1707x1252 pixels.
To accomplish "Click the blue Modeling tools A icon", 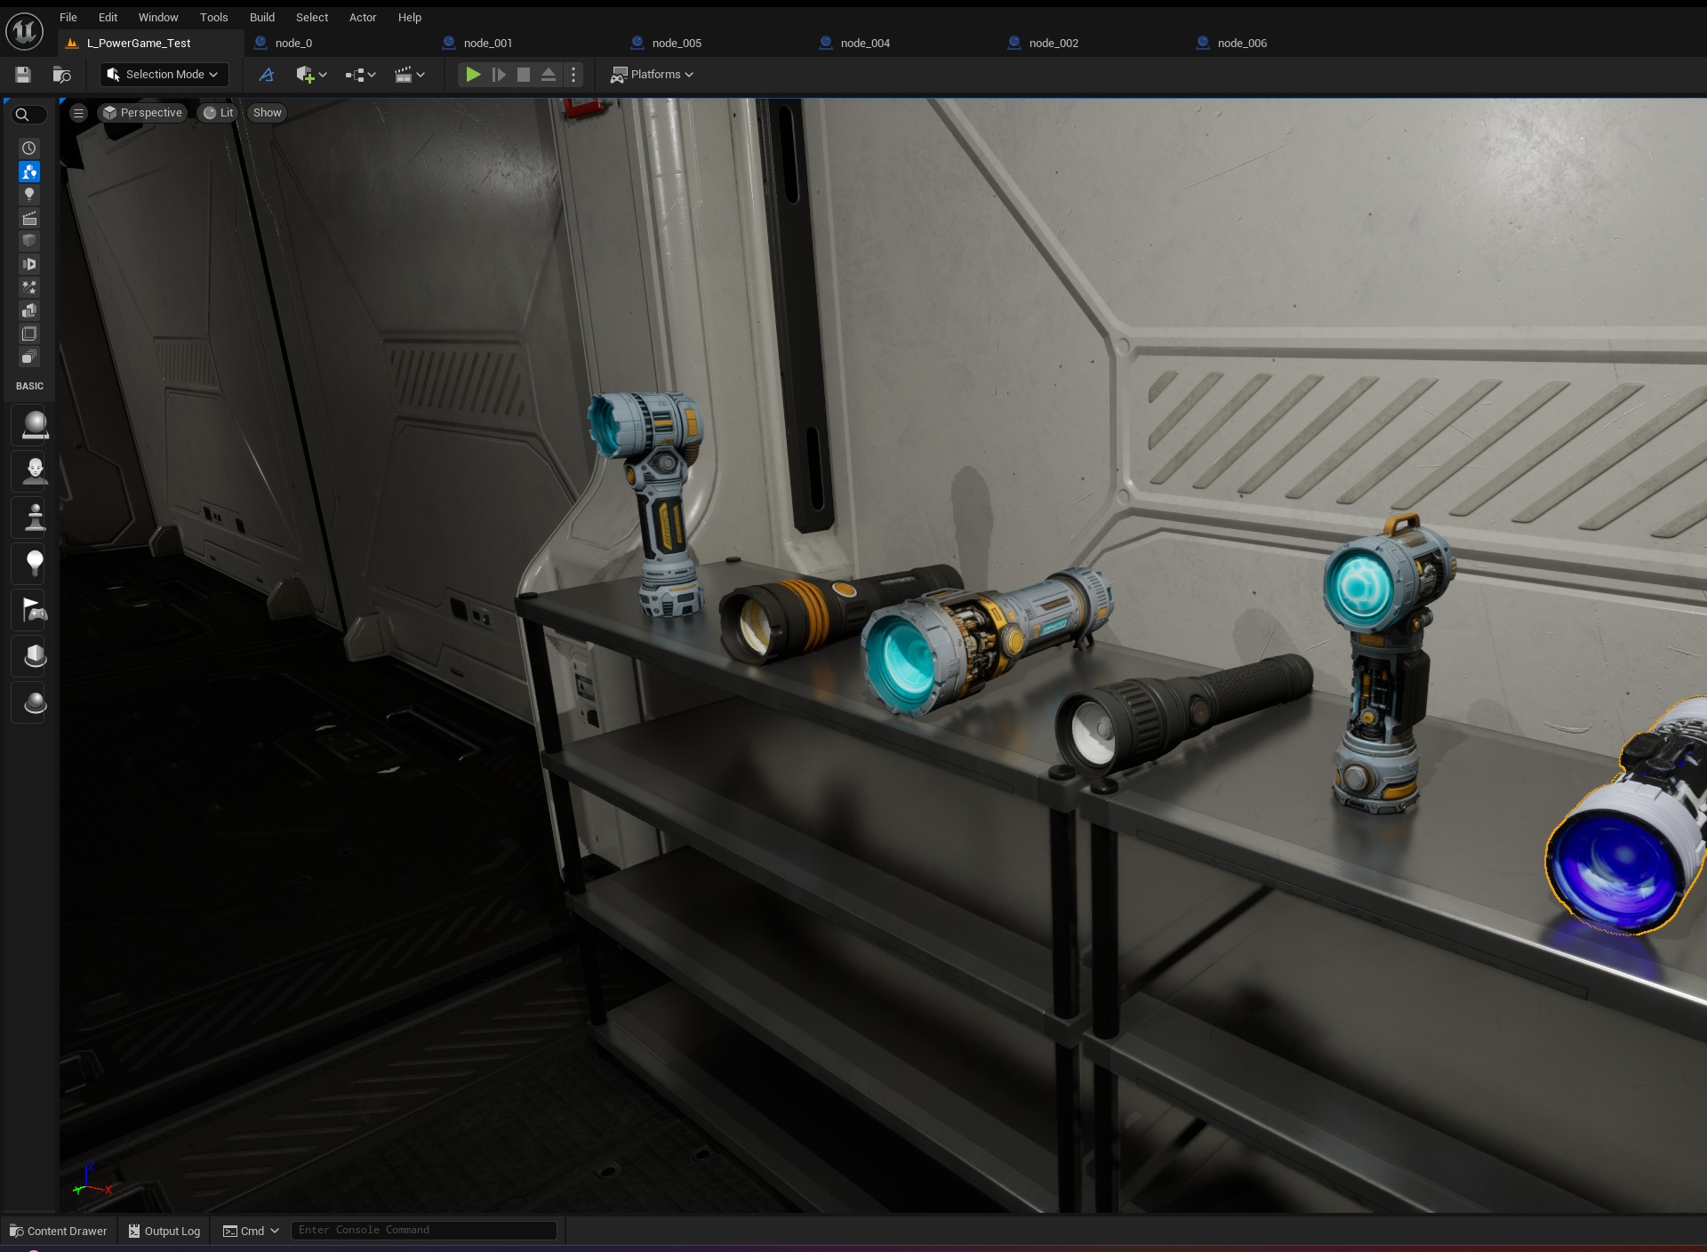I will (267, 75).
